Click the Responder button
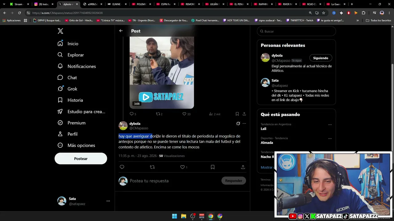The height and width of the screenshot is (221, 394). coord(234,180)
